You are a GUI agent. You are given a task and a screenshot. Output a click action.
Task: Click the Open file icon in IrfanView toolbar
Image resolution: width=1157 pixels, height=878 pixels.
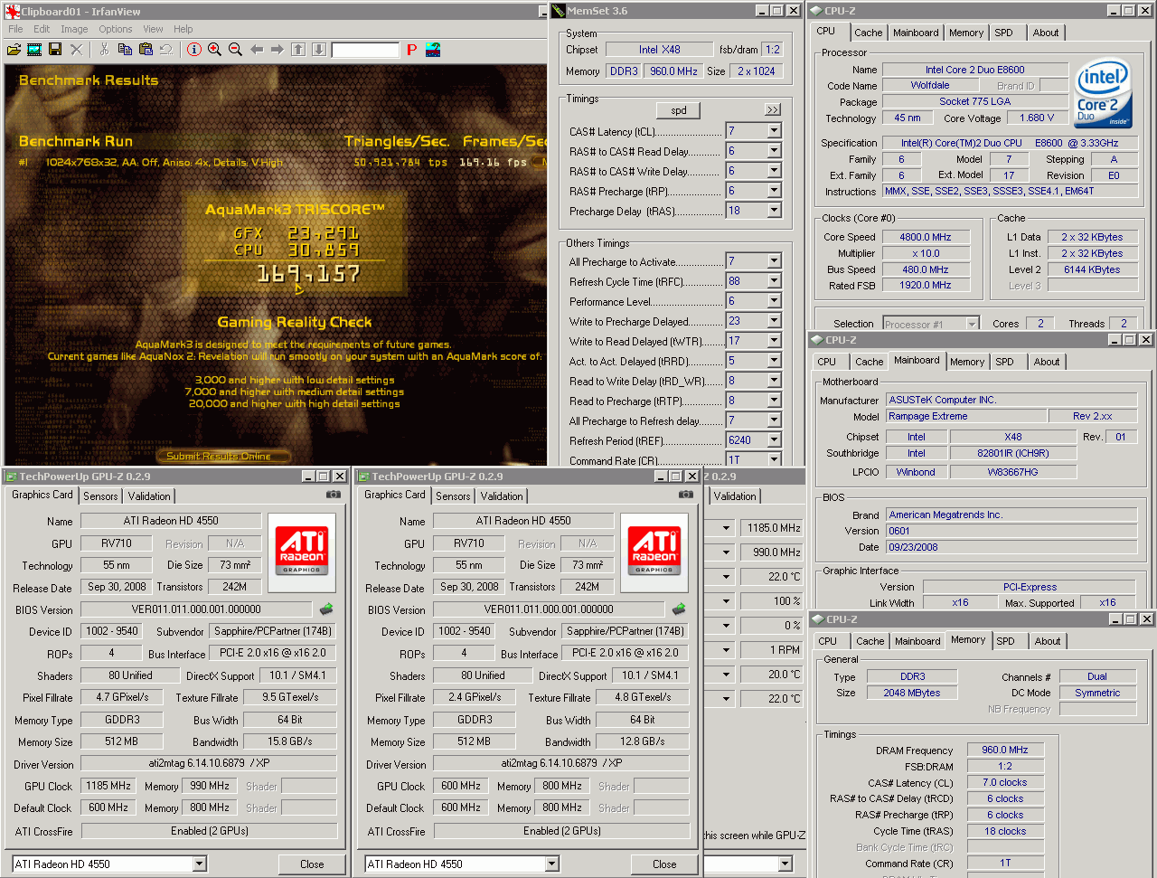[14, 50]
